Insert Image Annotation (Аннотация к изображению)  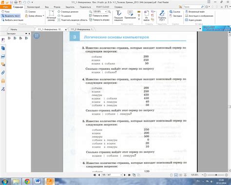tap(199, 16)
